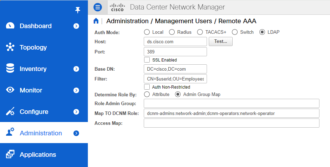Viewport: 330px width, 167px height.
Task: Click the hamburger menu toggle icon
Action: coord(98,7)
